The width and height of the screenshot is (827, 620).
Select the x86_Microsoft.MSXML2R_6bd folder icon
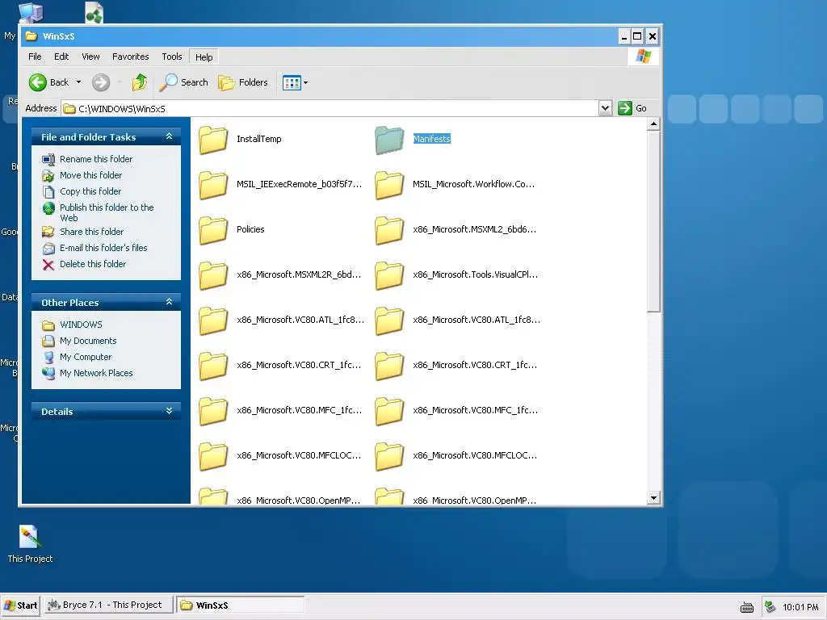pyautogui.click(x=213, y=275)
